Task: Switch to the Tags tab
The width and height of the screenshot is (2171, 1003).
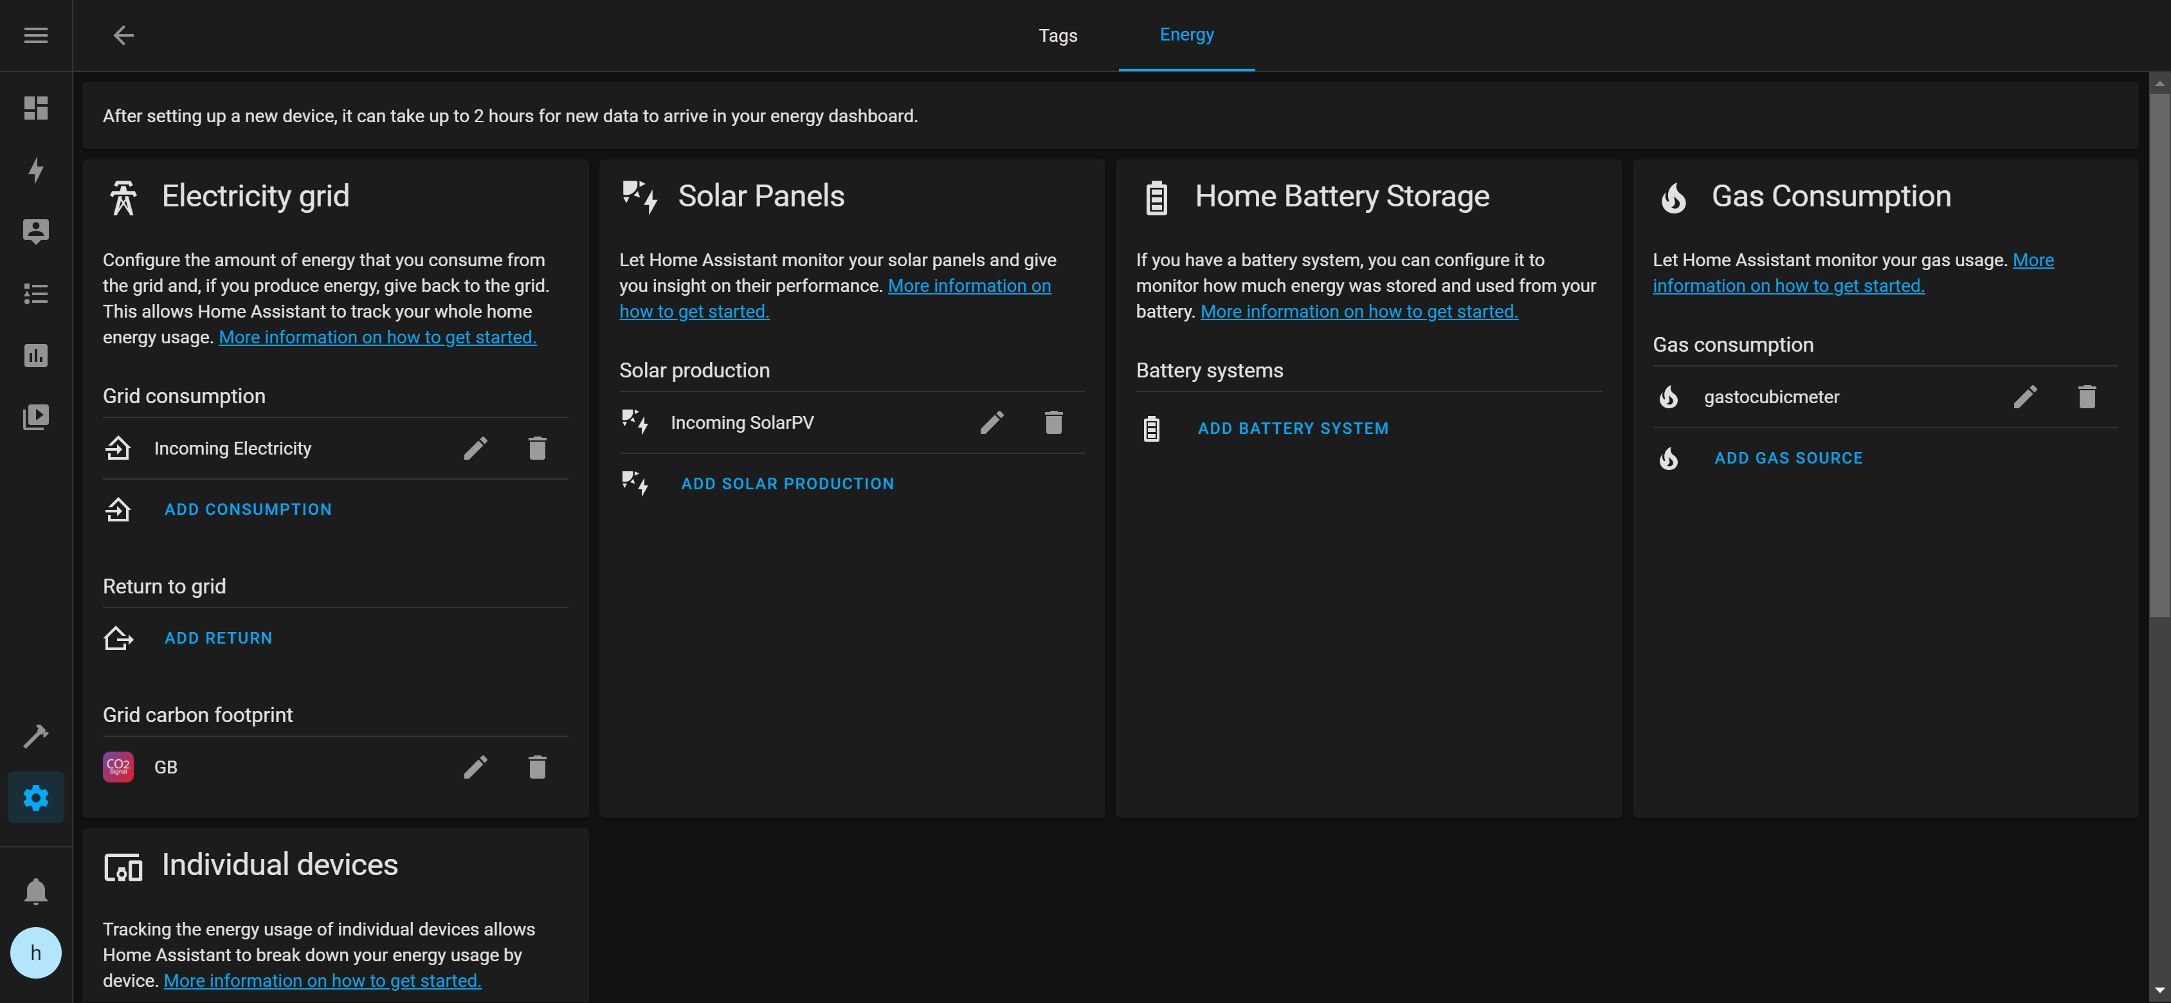Action: point(1058,35)
